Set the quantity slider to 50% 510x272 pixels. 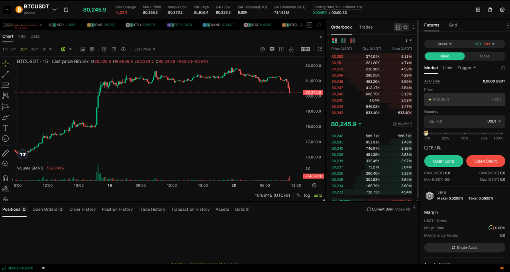pos(465,133)
